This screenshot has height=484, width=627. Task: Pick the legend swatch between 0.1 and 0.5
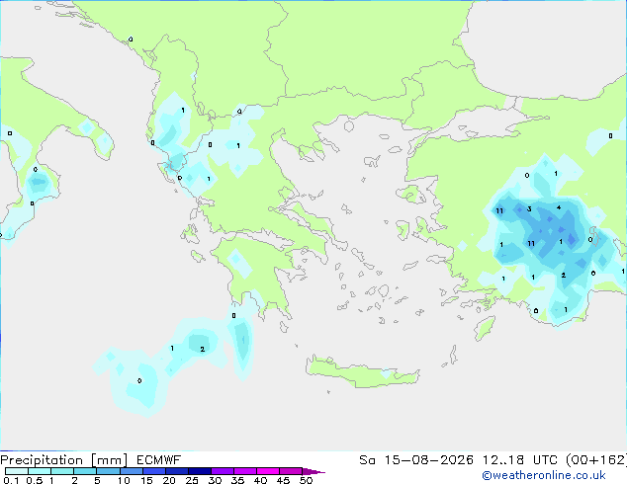[x=17, y=471]
